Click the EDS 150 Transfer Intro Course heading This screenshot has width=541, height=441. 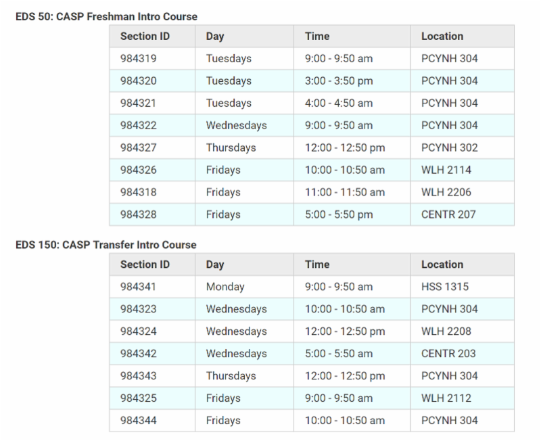point(105,245)
